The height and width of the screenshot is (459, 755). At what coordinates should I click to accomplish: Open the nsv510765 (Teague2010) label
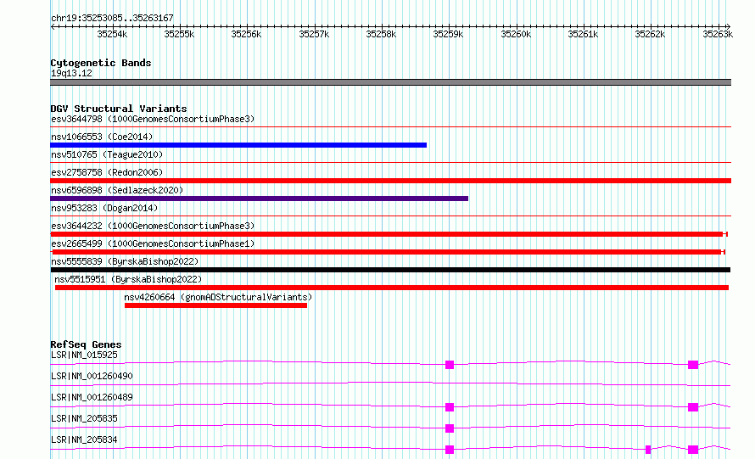coord(107,154)
